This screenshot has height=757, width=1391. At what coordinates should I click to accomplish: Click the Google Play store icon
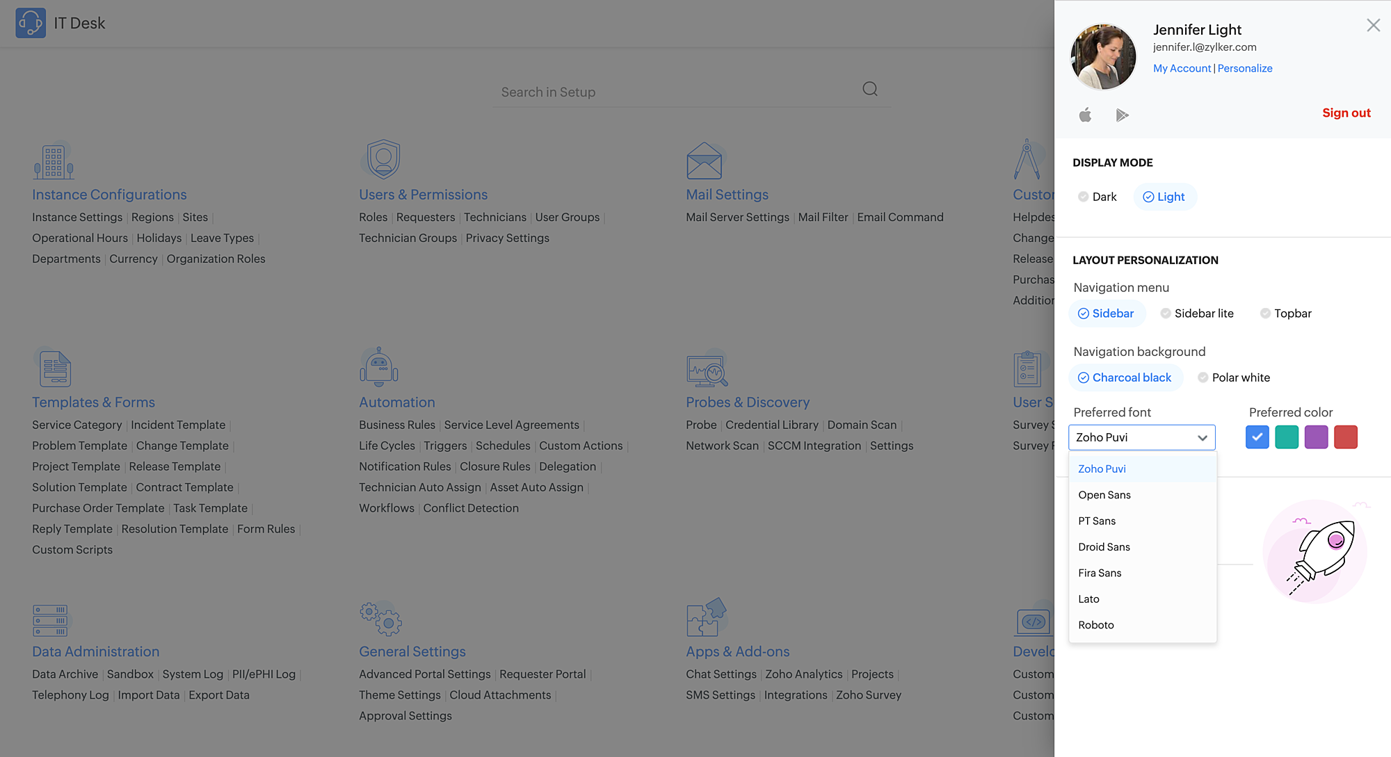(x=1122, y=115)
